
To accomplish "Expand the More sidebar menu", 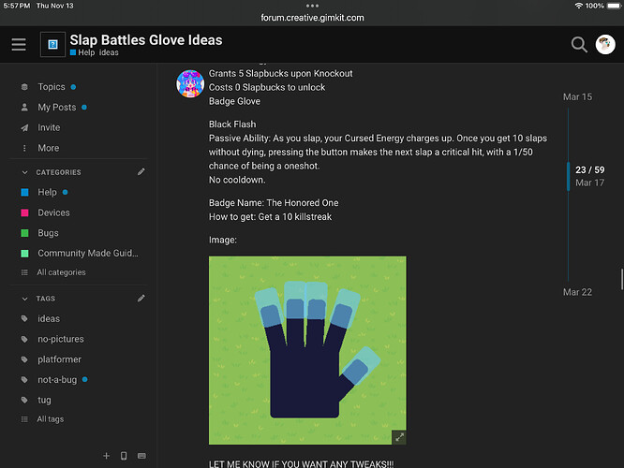I will [x=48, y=148].
